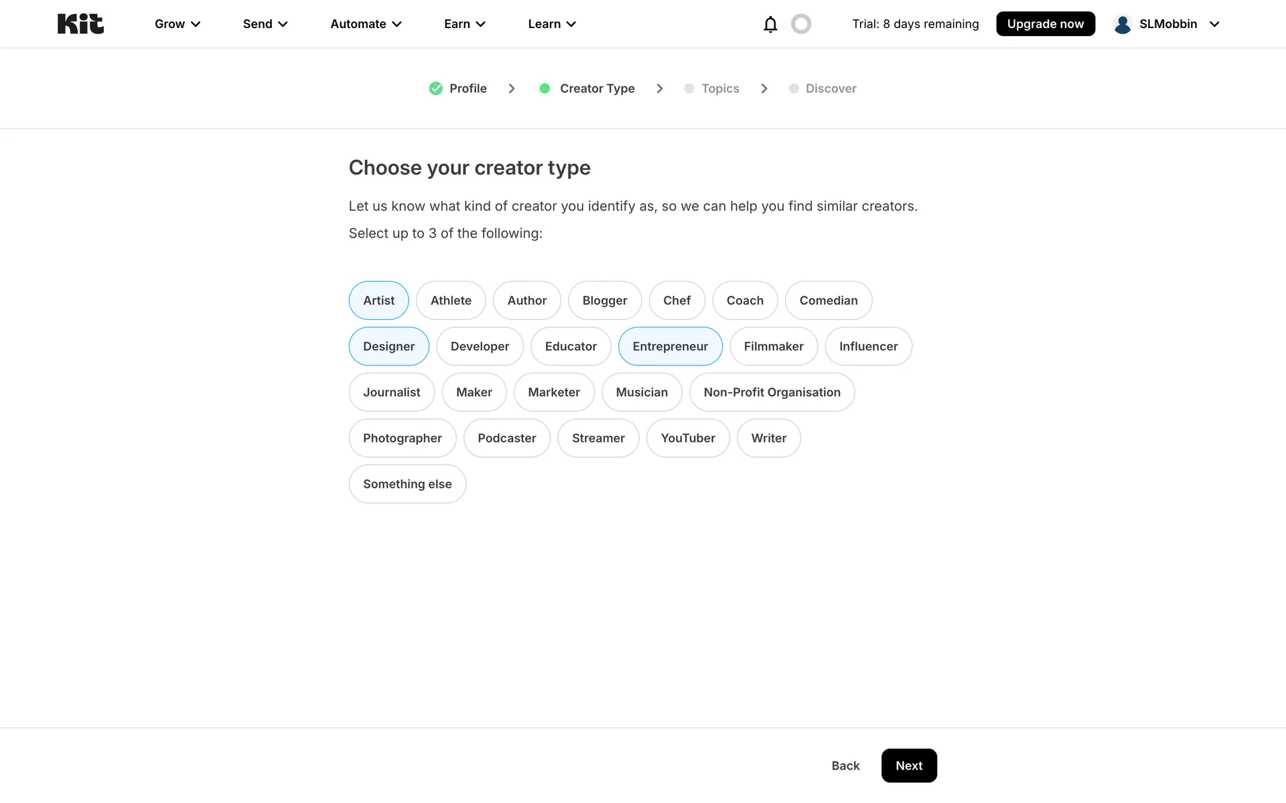This screenshot has width=1286, height=803.
Task: Click the Upgrade now button
Action: pos(1045,24)
